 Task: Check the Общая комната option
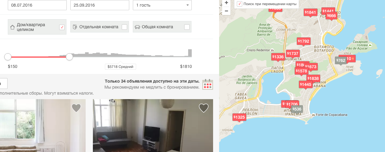click(x=187, y=27)
